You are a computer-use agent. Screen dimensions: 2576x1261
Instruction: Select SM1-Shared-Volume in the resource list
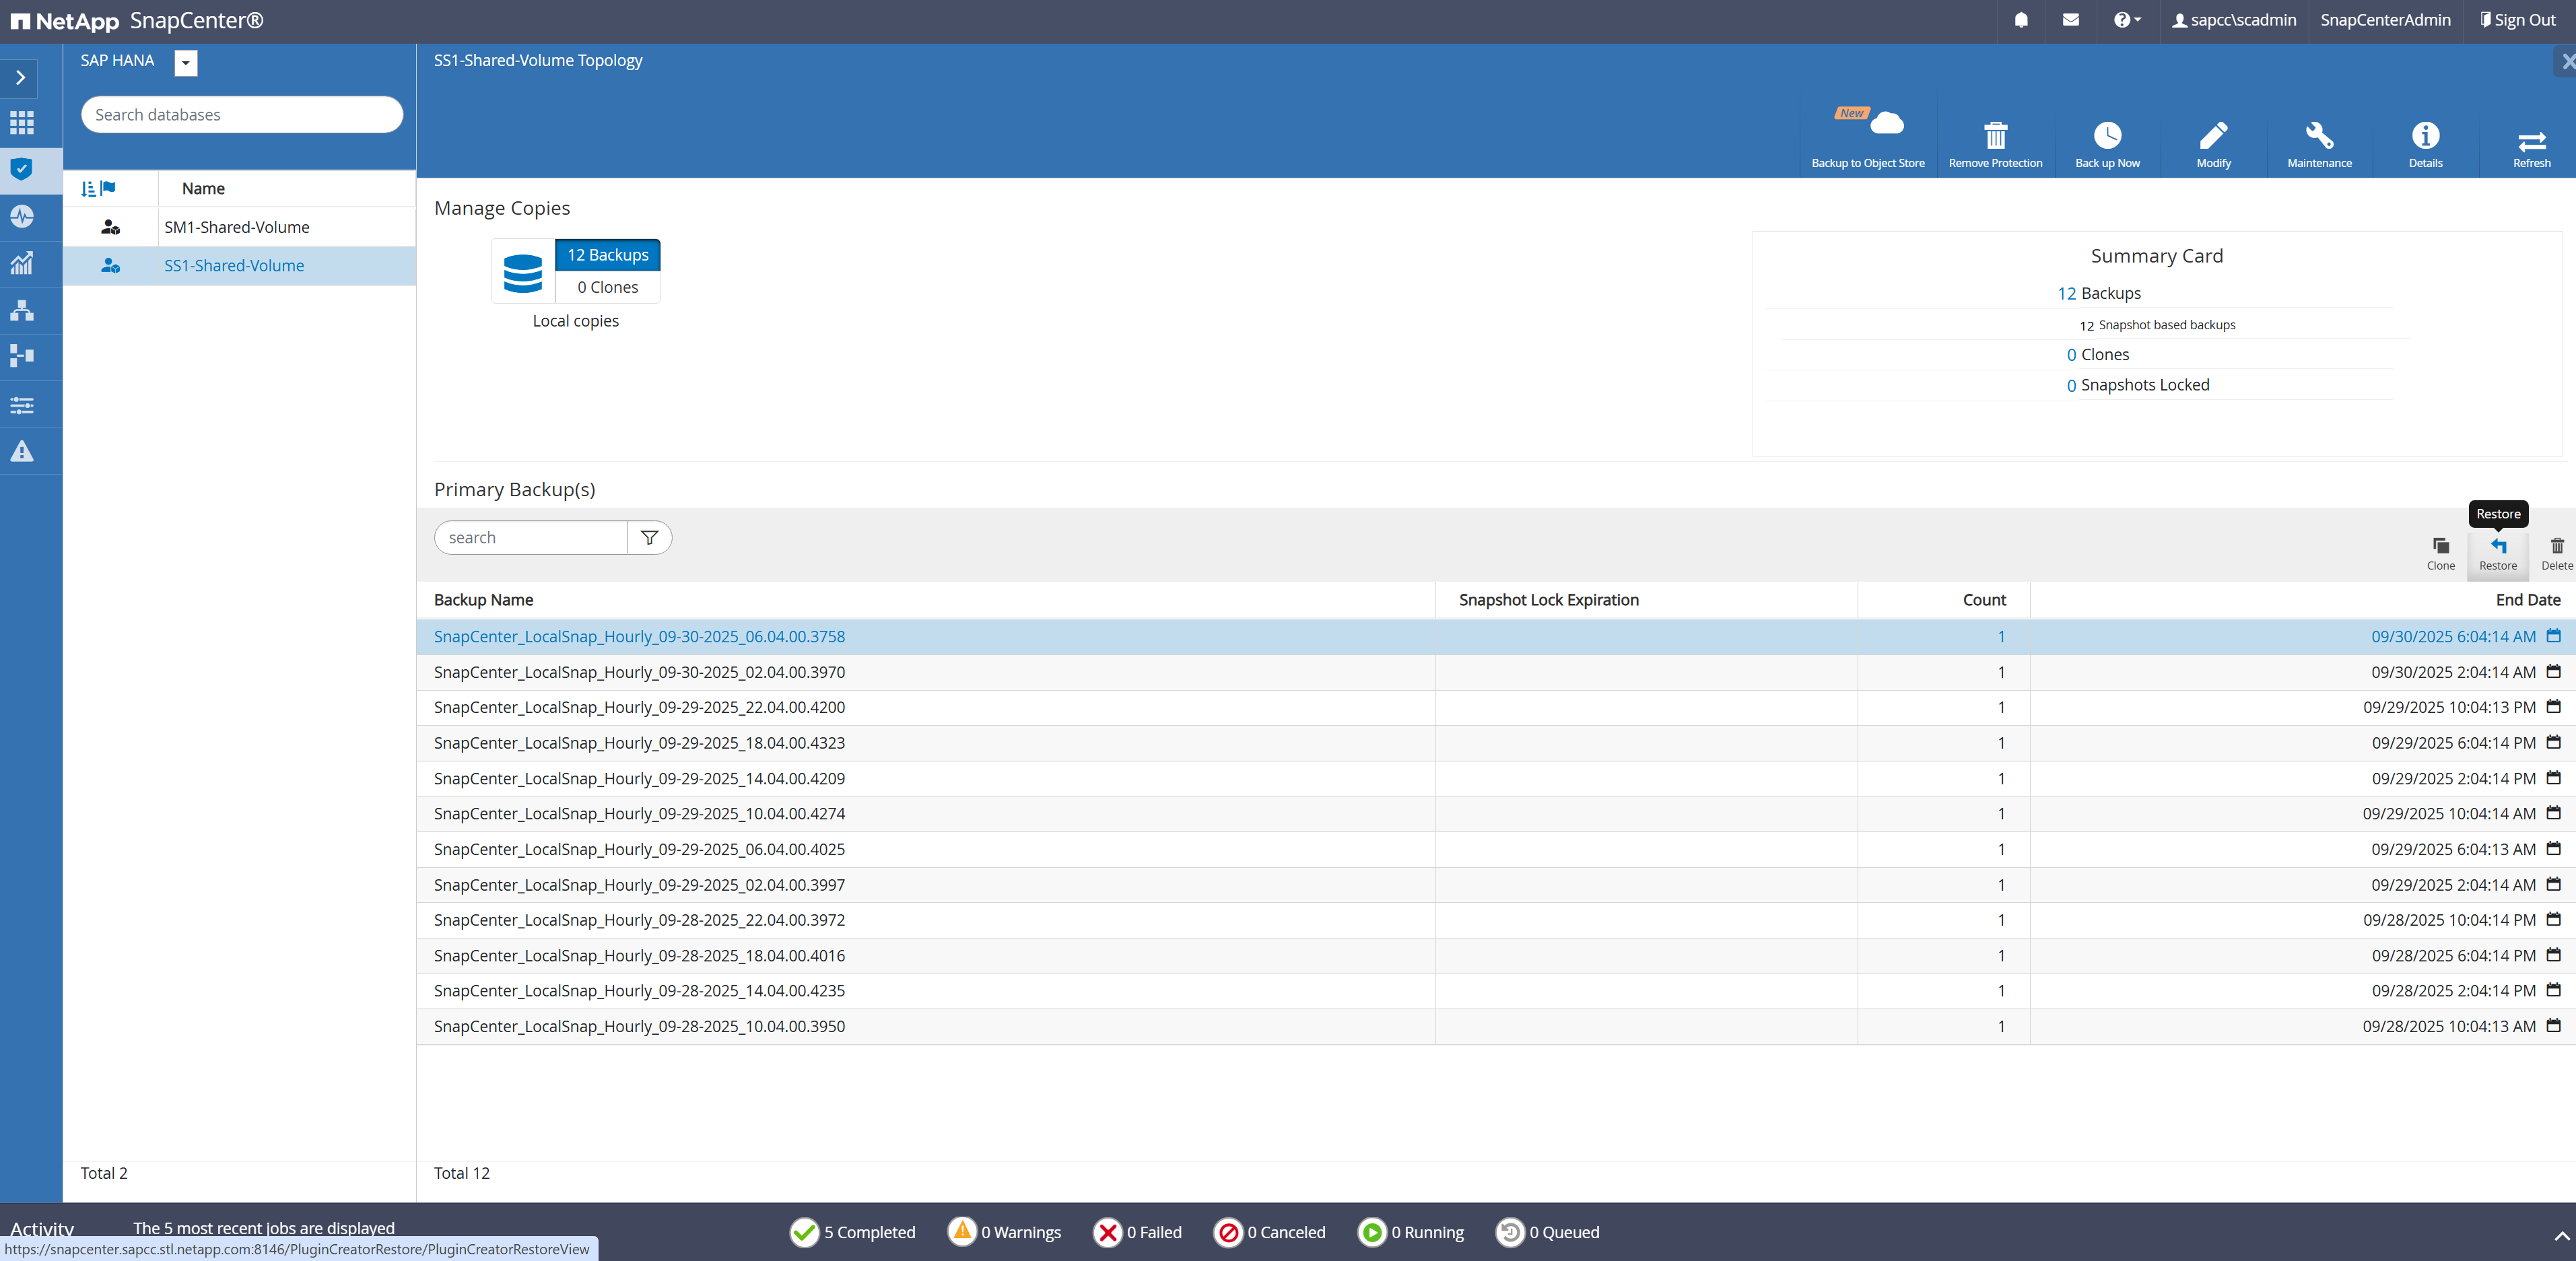click(x=237, y=227)
